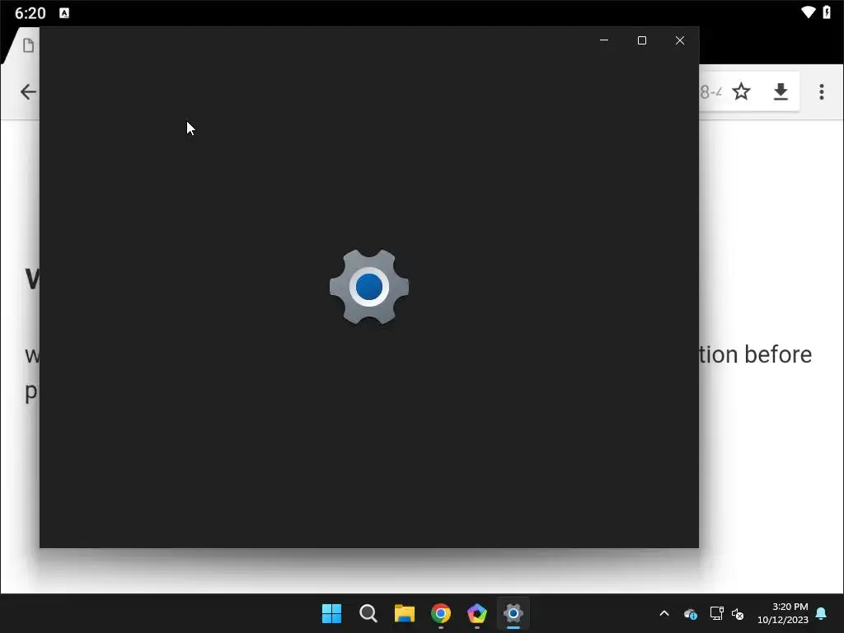The height and width of the screenshot is (633, 844).
Task: Click the download arrow icon in browser
Action: click(x=781, y=91)
